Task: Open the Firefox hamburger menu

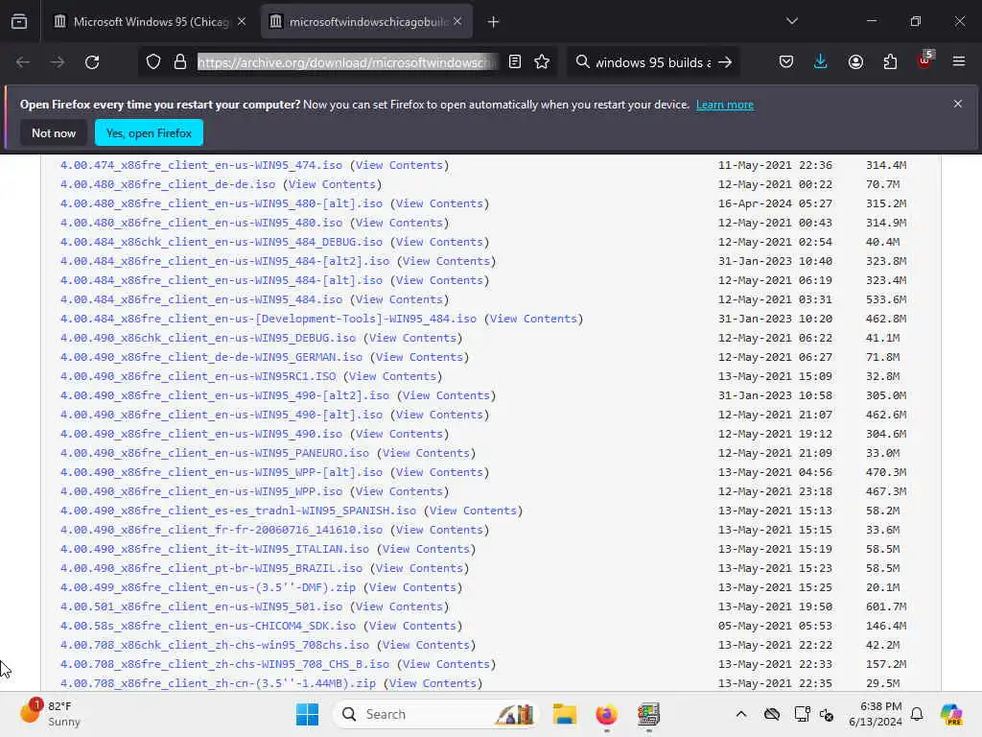Action: 959,62
